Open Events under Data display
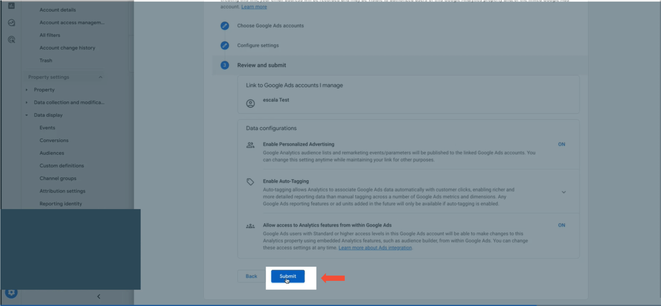 click(47, 128)
